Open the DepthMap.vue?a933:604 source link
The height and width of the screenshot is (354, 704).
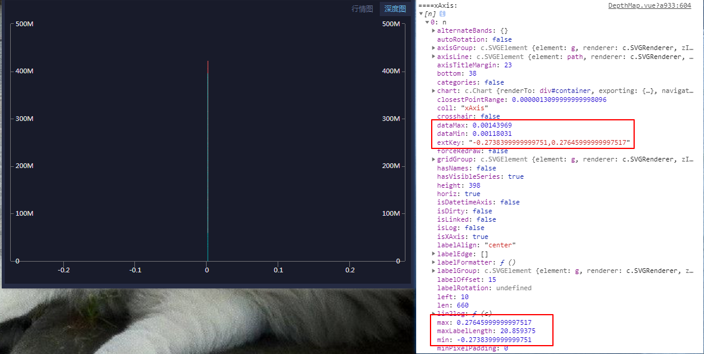pos(651,6)
